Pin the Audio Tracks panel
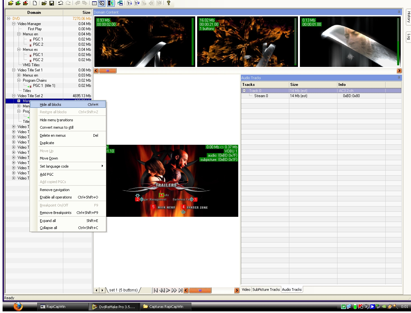The image size is (411, 313). [x=399, y=78]
